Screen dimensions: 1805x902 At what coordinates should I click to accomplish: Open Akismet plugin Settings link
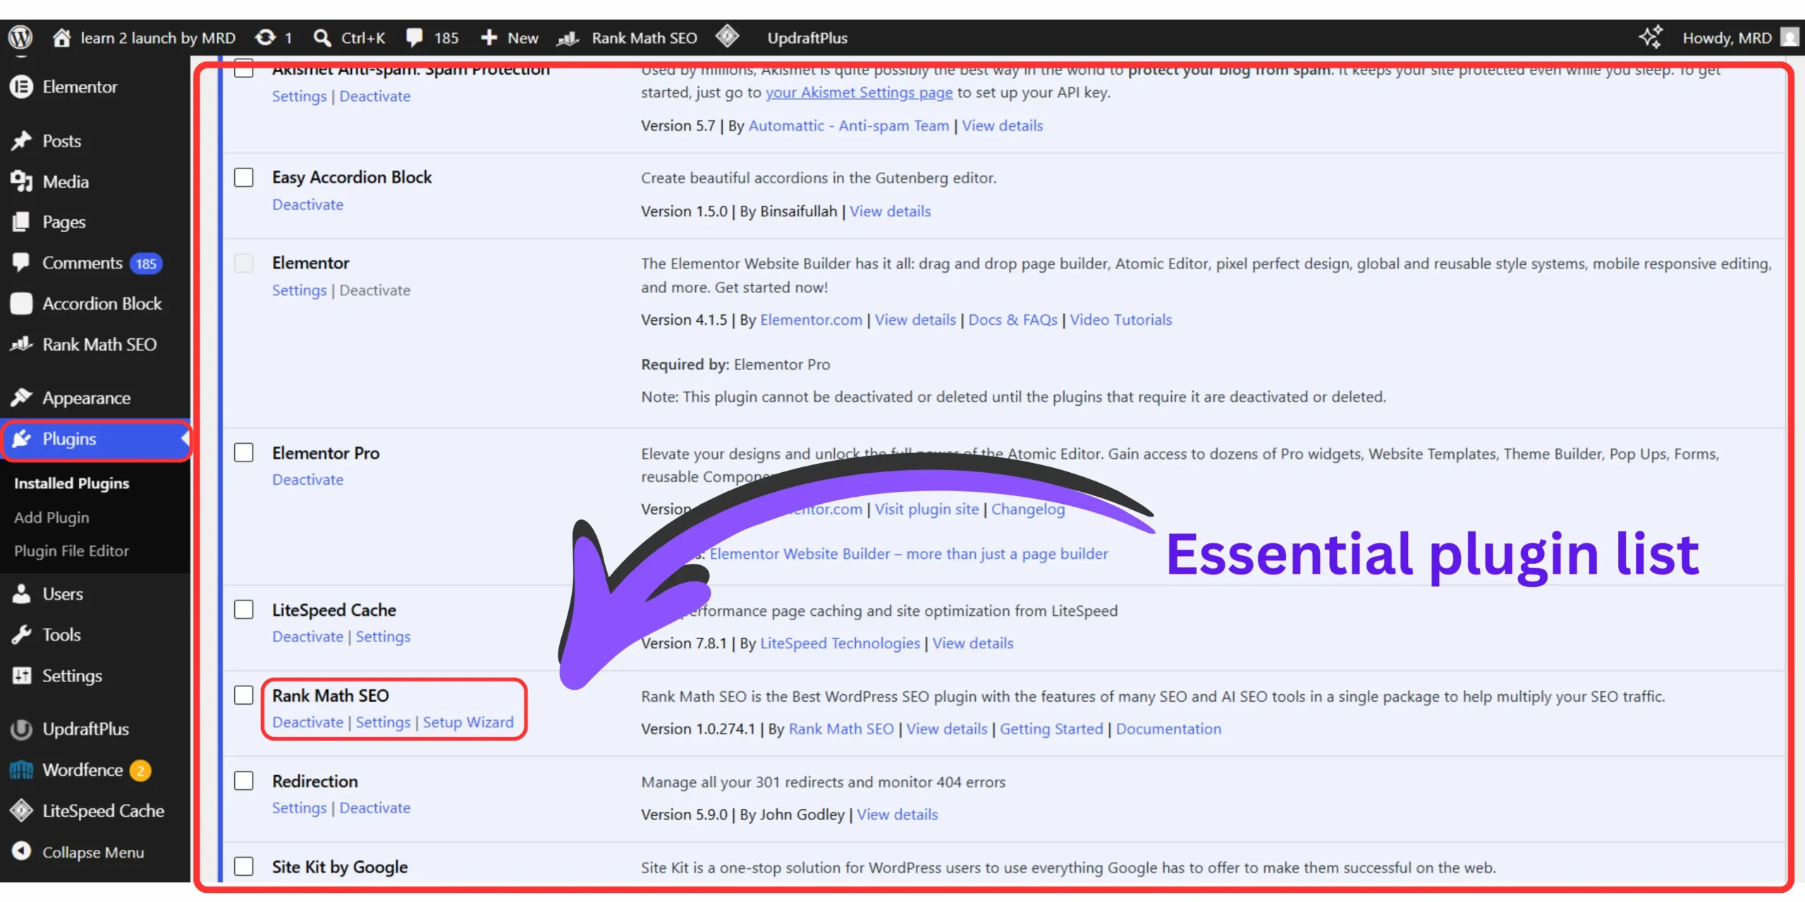(300, 96)
